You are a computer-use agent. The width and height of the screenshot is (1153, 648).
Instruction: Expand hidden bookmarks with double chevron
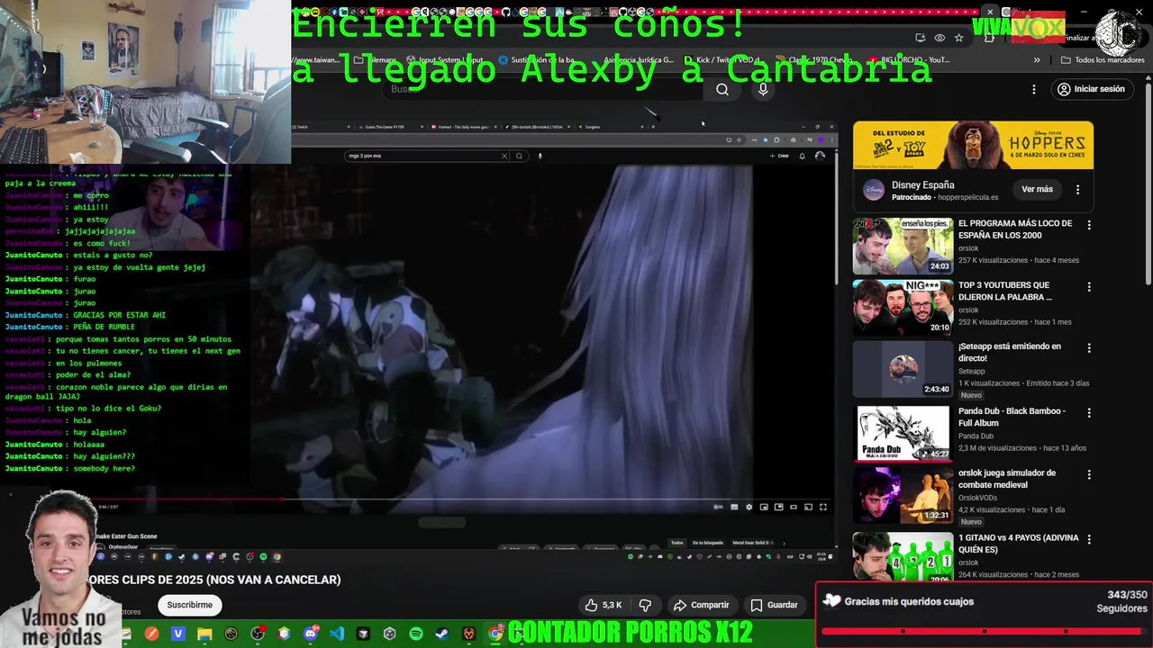tap(1037, 60)
